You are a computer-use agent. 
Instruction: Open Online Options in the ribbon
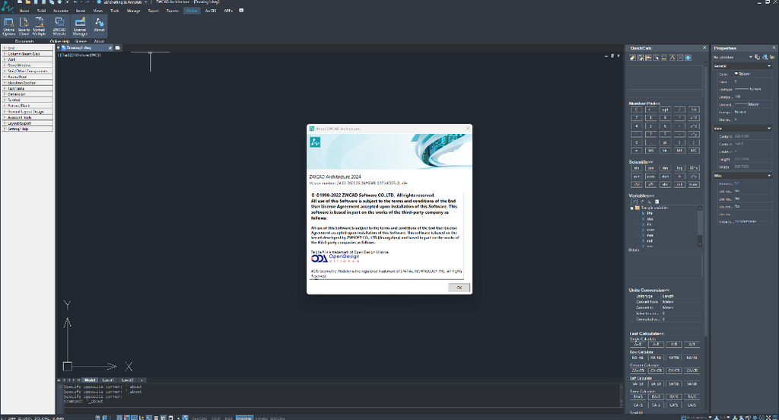[x=9, y=26]
